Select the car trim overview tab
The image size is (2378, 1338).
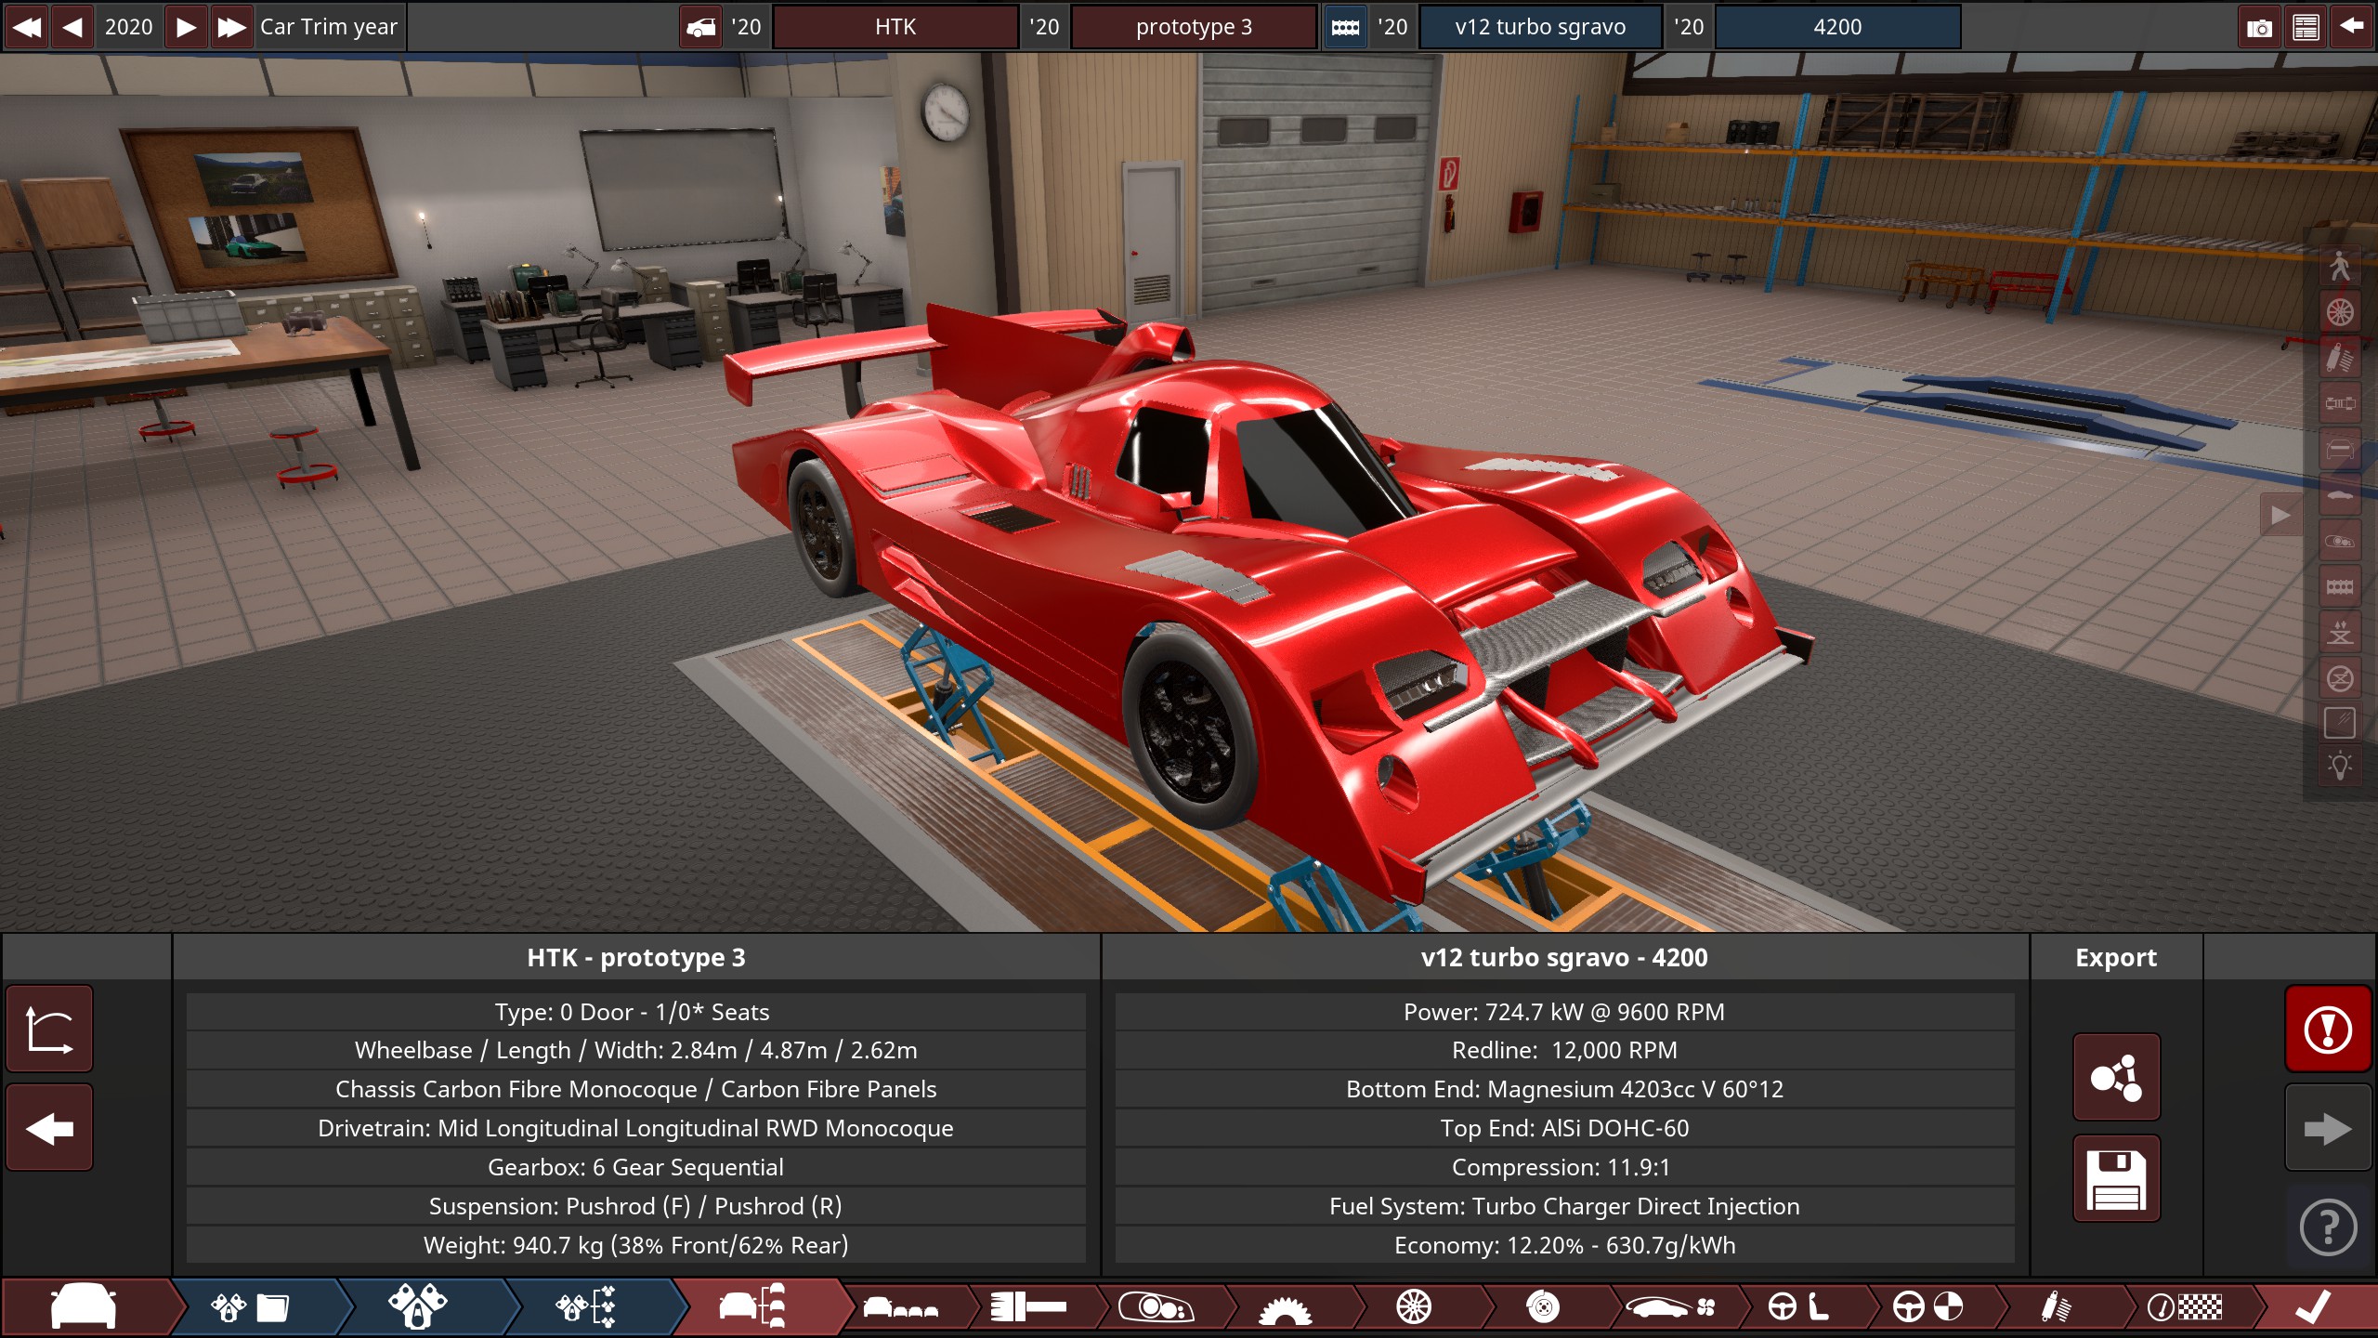coord(753,1307)
